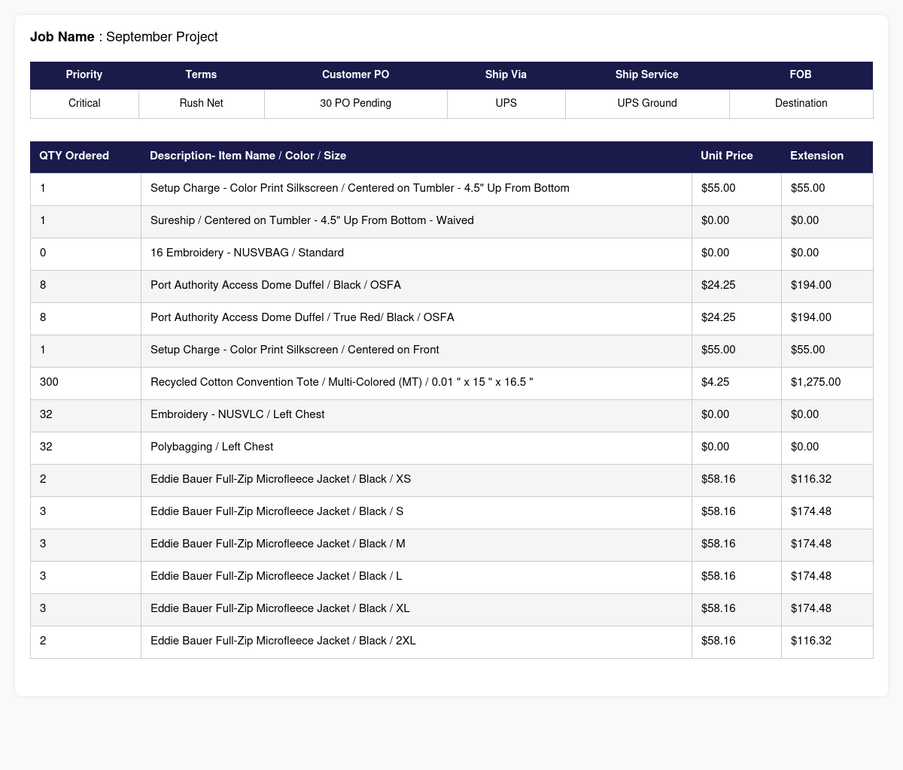The width and height of the screenshot is (903, 770).
Task: Select the Destination FOB cell
Action: 801,104
